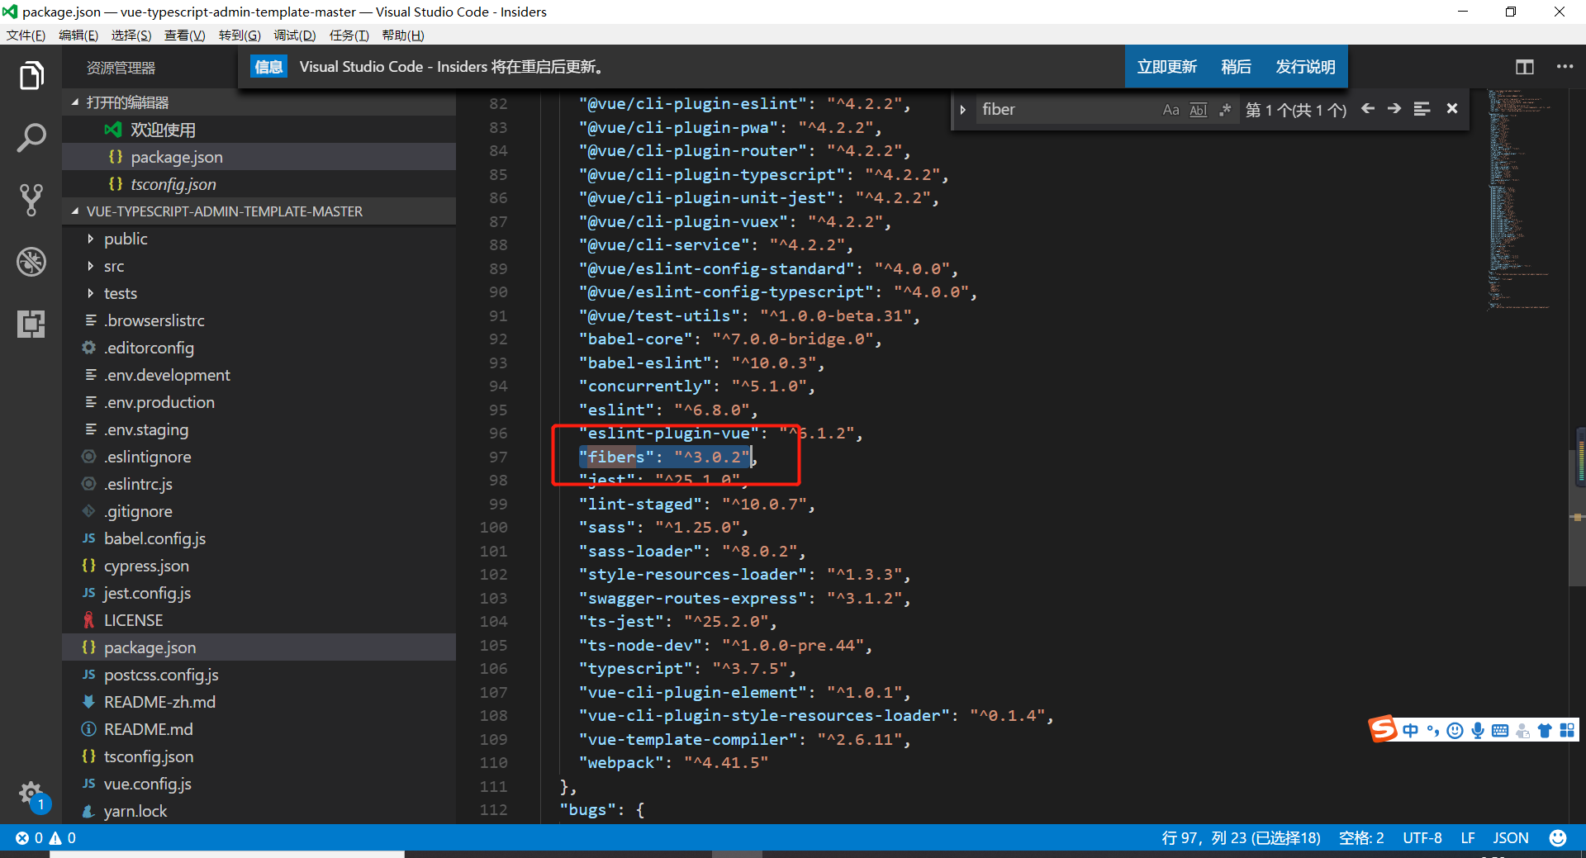Screen dimensions: 1586x858
Task: Expand the replace field toggle arrow
Action: [x=963, y=110]
